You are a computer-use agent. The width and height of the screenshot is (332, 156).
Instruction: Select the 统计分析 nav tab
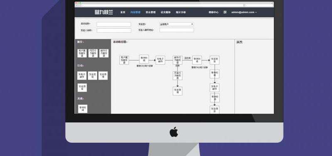point(181,12)
